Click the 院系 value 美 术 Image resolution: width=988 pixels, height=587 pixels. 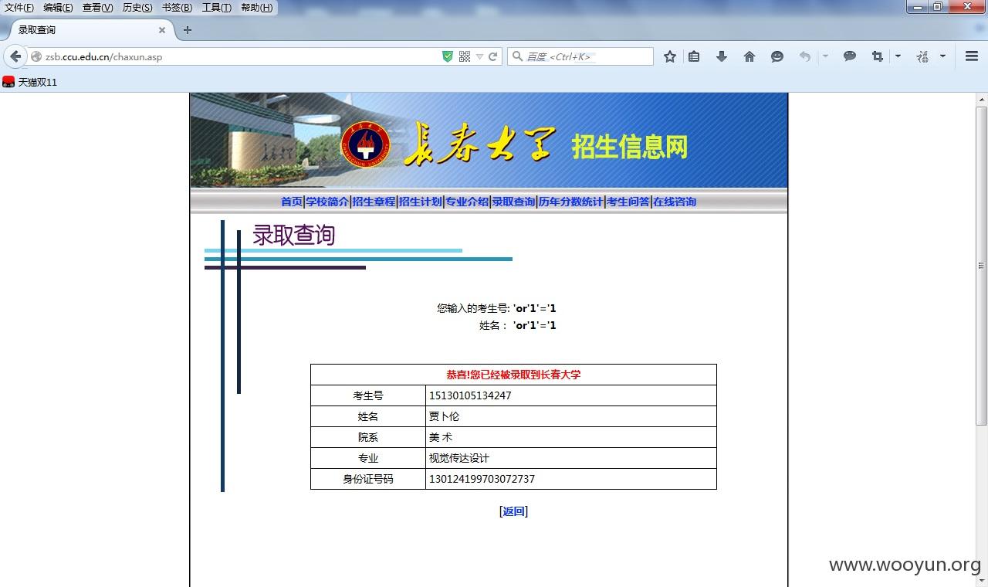(441, 437)
